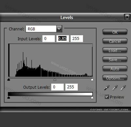Click the input highlight field 255
Screen dimensions: 131x127
pos(77,39)
